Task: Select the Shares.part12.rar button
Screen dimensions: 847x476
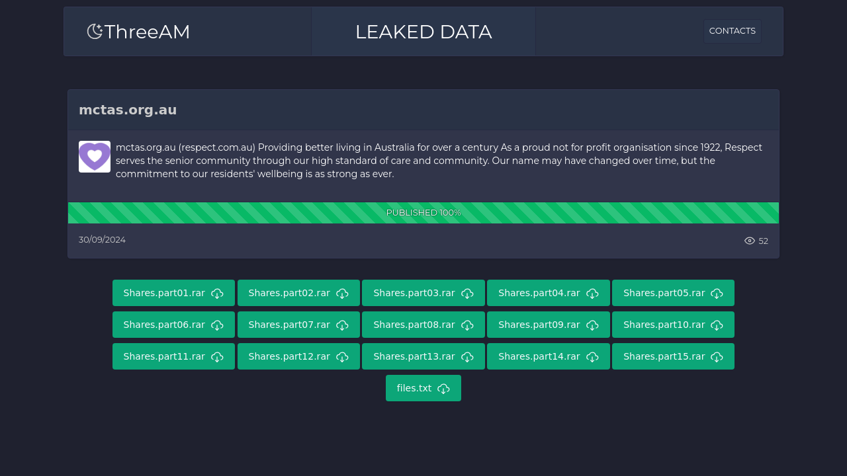Action: coord(298,356)
